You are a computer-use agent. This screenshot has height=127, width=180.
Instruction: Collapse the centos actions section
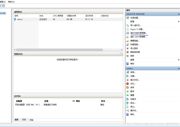[179, 68]
